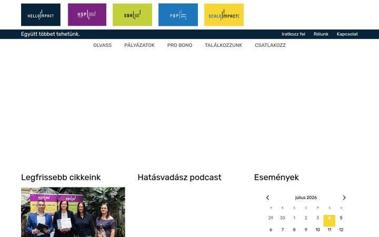Open the CSATLAKOZZ menu

[270, 45]
